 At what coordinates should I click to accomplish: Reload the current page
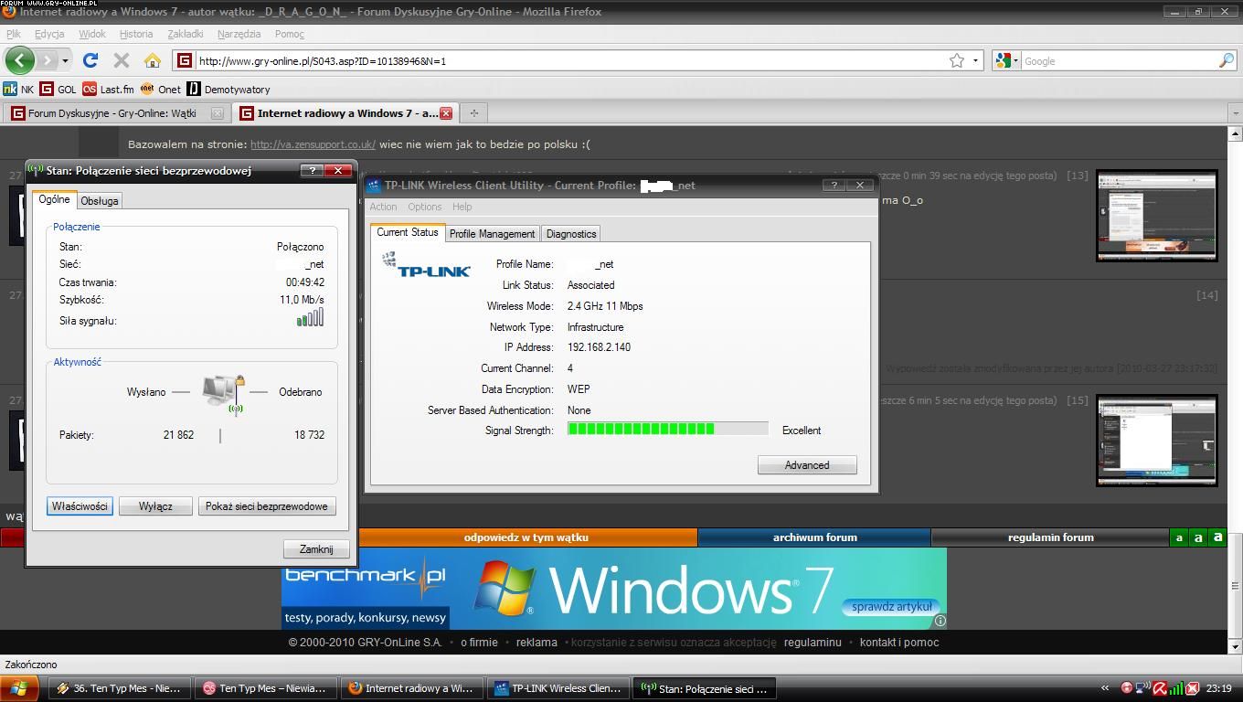pyautogui.click(x=90, y=60)
